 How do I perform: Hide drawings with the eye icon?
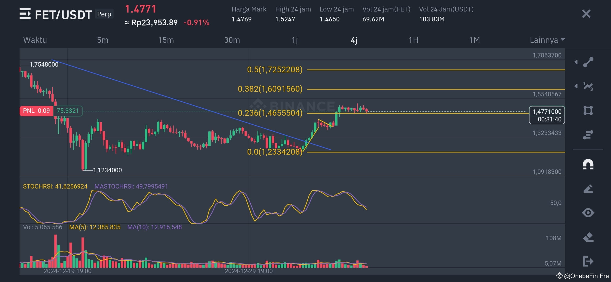point(588,213)
